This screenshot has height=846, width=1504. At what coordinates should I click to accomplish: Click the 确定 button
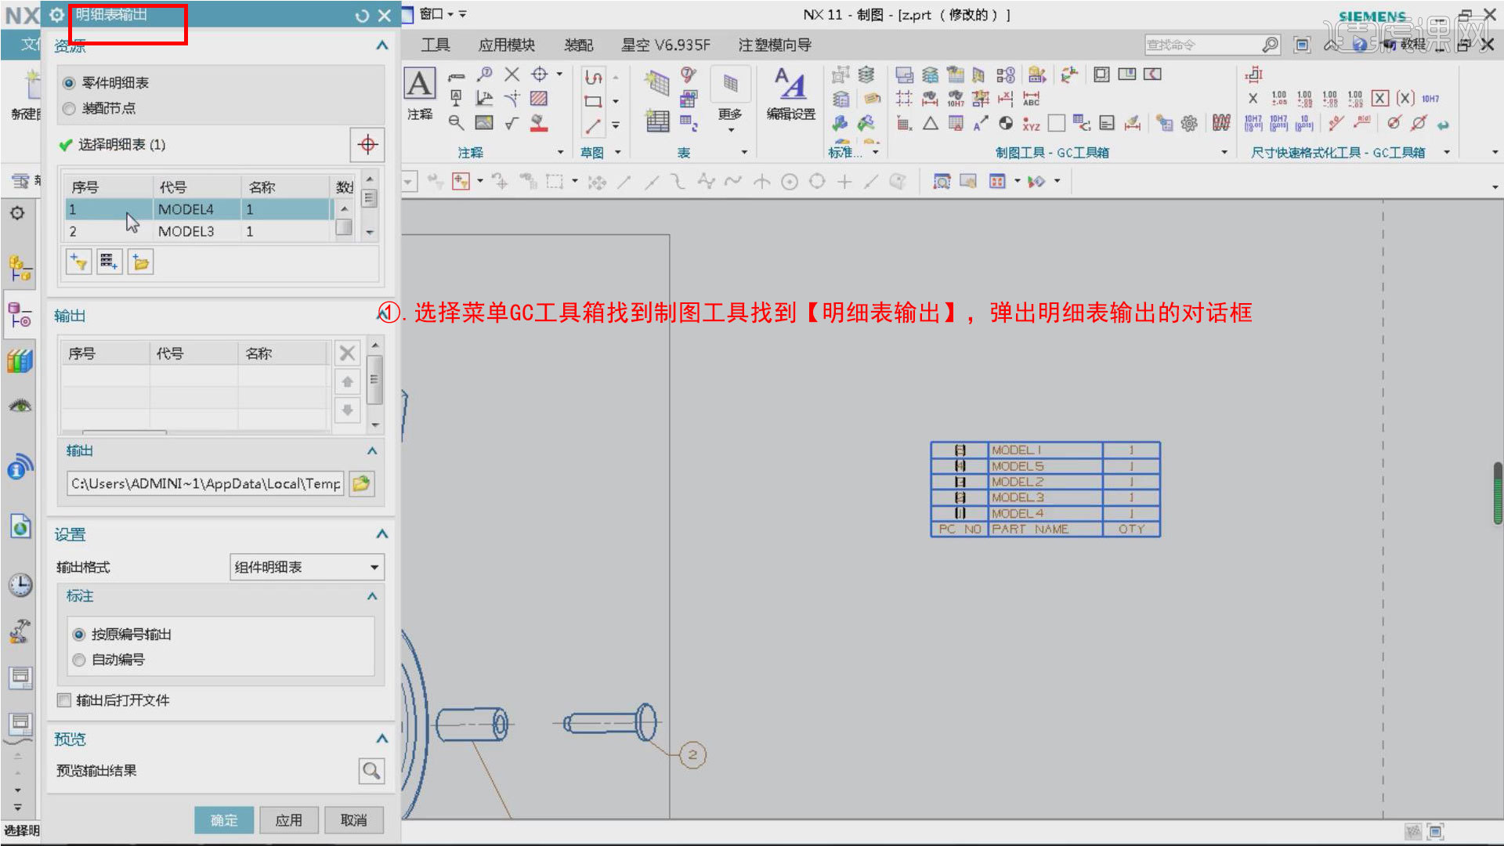click(x=224, y=820)
